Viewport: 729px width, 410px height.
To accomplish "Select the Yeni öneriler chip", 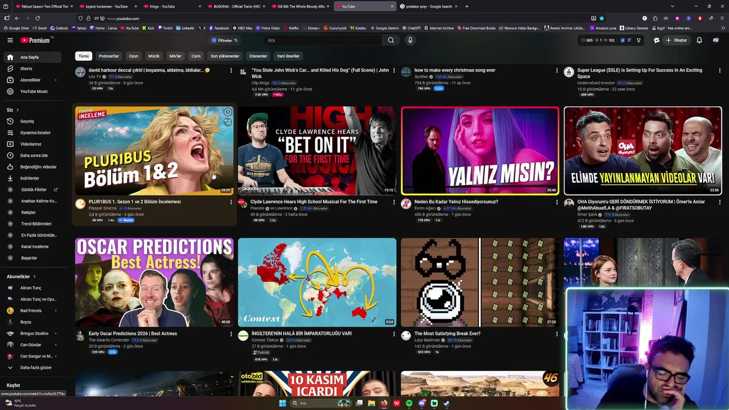I will coord(288,56).
